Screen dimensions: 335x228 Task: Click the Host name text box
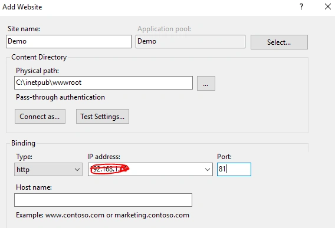coord(103,200)
